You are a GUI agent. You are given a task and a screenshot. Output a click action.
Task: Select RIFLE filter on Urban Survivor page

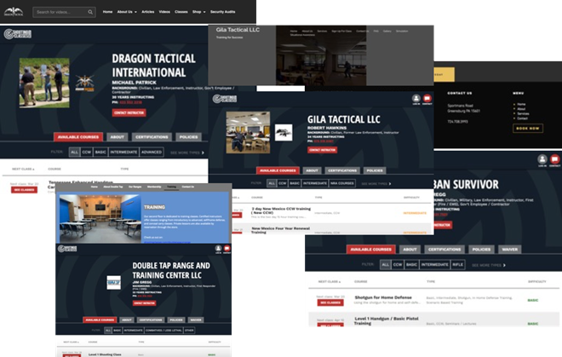tap(458, 265)
